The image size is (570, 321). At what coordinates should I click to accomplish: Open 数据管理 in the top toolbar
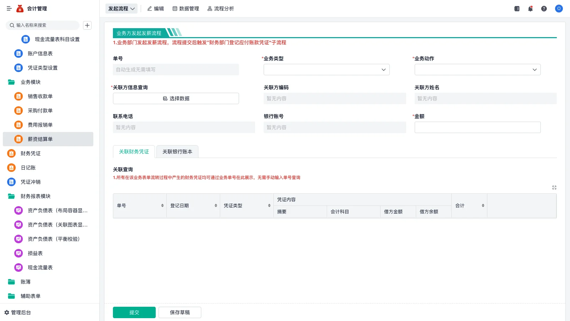pos(186,9)
